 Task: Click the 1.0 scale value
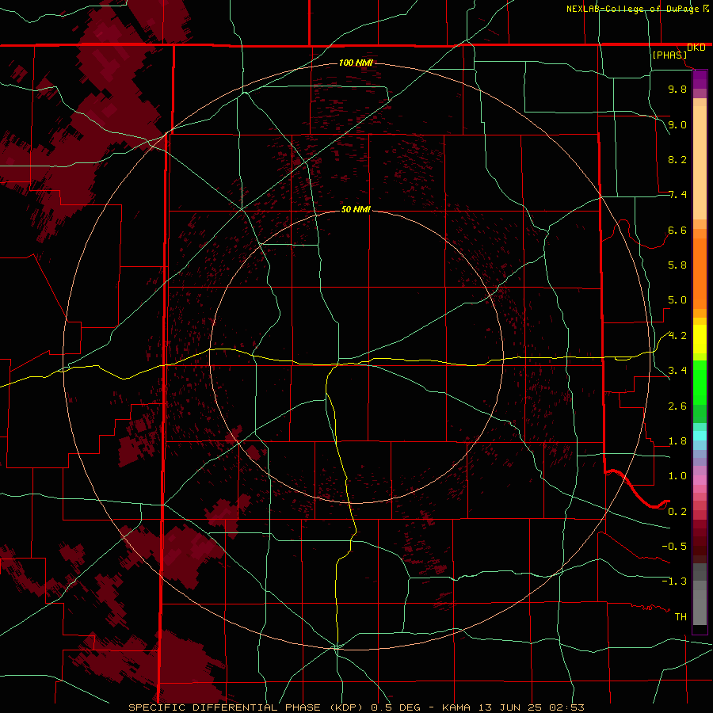click(677, 476)
